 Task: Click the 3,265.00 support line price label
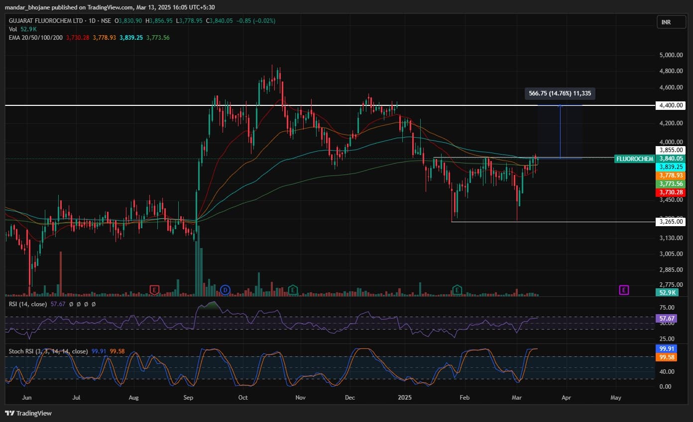[672, 222]
